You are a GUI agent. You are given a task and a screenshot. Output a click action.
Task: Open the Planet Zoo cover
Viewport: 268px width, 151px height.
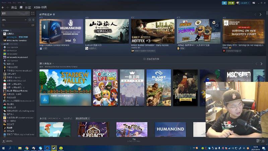pos(158,88)
